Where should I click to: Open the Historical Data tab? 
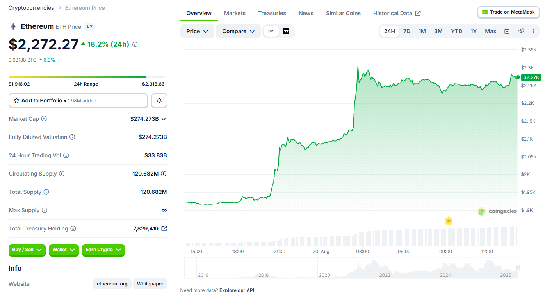397,13
